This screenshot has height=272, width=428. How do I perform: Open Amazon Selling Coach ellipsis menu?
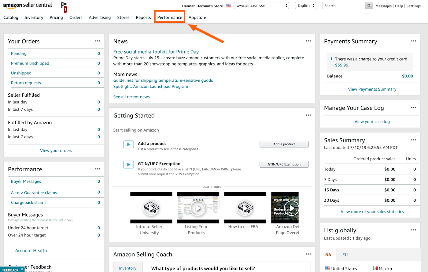tap(308, 254)
